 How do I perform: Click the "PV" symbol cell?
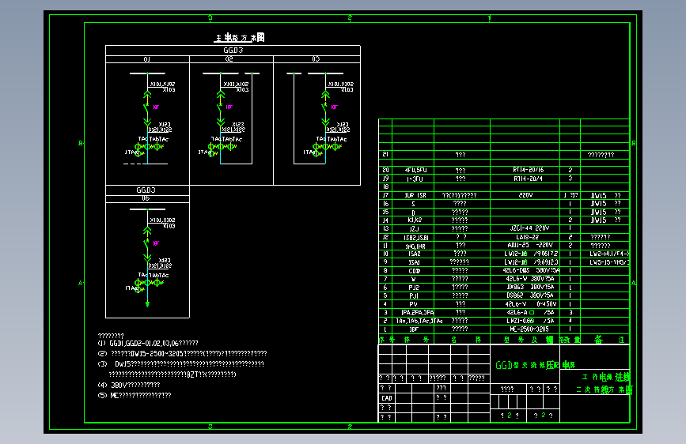(414, 304)
